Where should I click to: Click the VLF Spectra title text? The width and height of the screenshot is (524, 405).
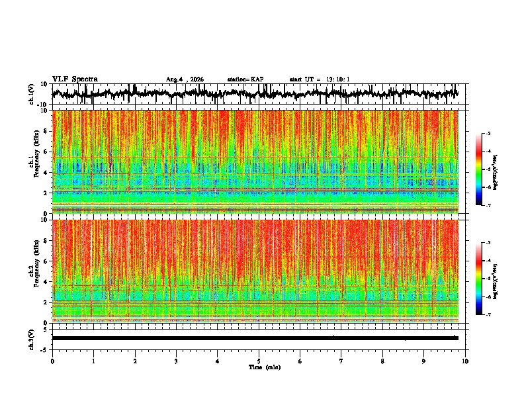(75, 79)
